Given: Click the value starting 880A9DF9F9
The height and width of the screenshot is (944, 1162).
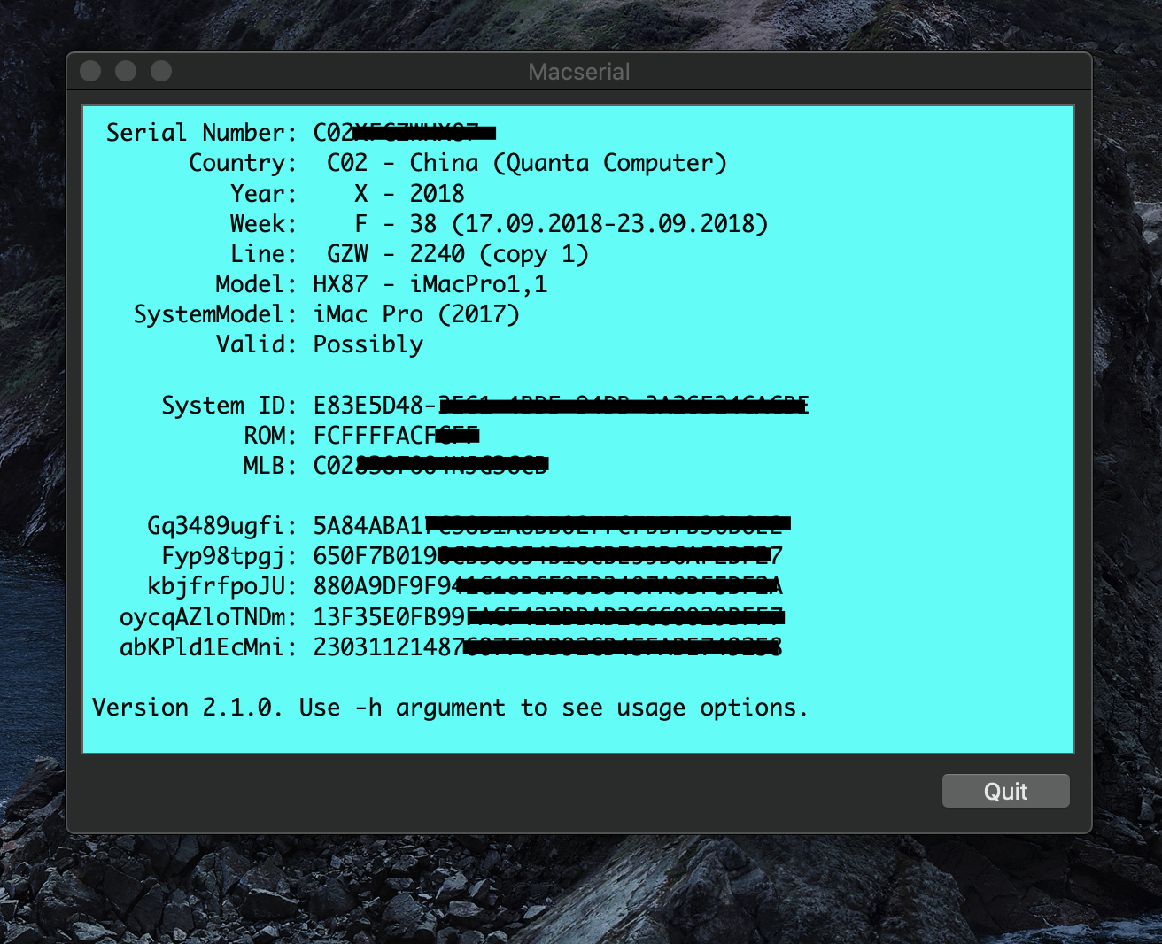Looking at the screenshot, I should (548, 587).
